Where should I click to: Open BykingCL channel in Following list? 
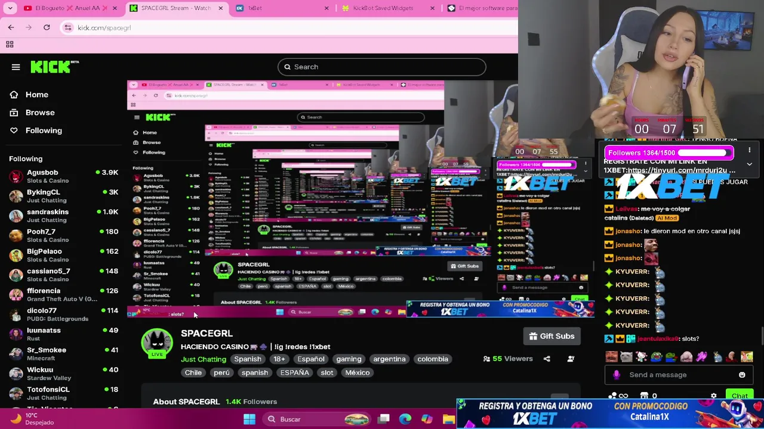(x=64, y=196)
